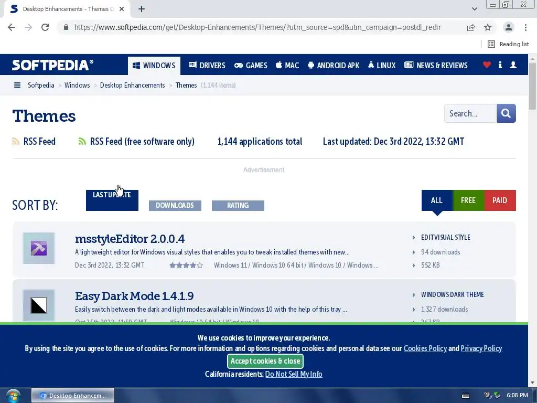Click the WINDOWS DARK THEME tag
This screenshot has height=403, width=537.
(453, 294)
